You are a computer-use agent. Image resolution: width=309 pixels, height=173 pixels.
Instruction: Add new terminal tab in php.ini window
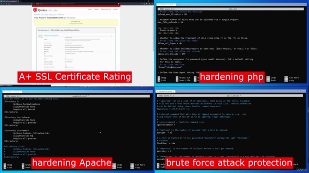(x=178, y=4)
